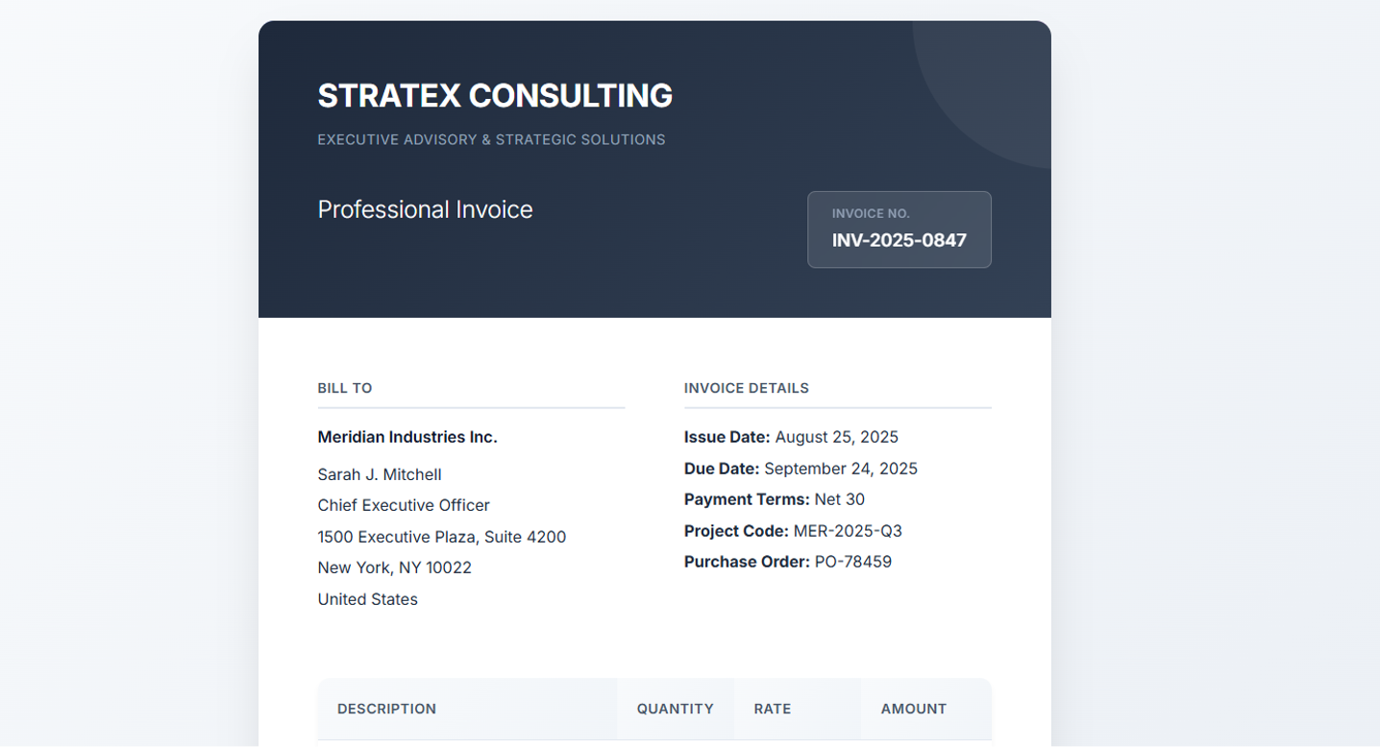Click the Professional Invoice title

[425, 209]
